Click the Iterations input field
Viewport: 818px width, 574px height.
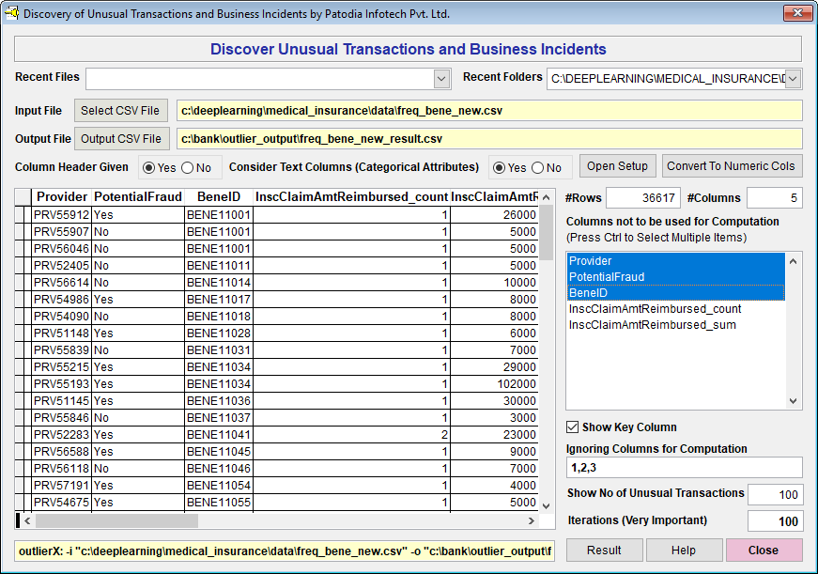click(x=775, y=521)
